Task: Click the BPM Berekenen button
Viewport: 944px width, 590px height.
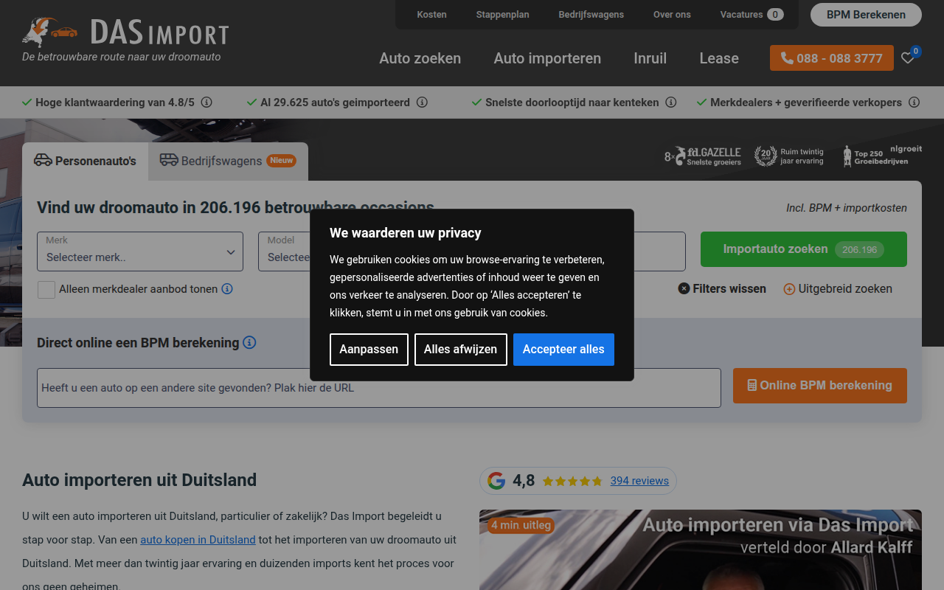Action: tap(866, 15)
